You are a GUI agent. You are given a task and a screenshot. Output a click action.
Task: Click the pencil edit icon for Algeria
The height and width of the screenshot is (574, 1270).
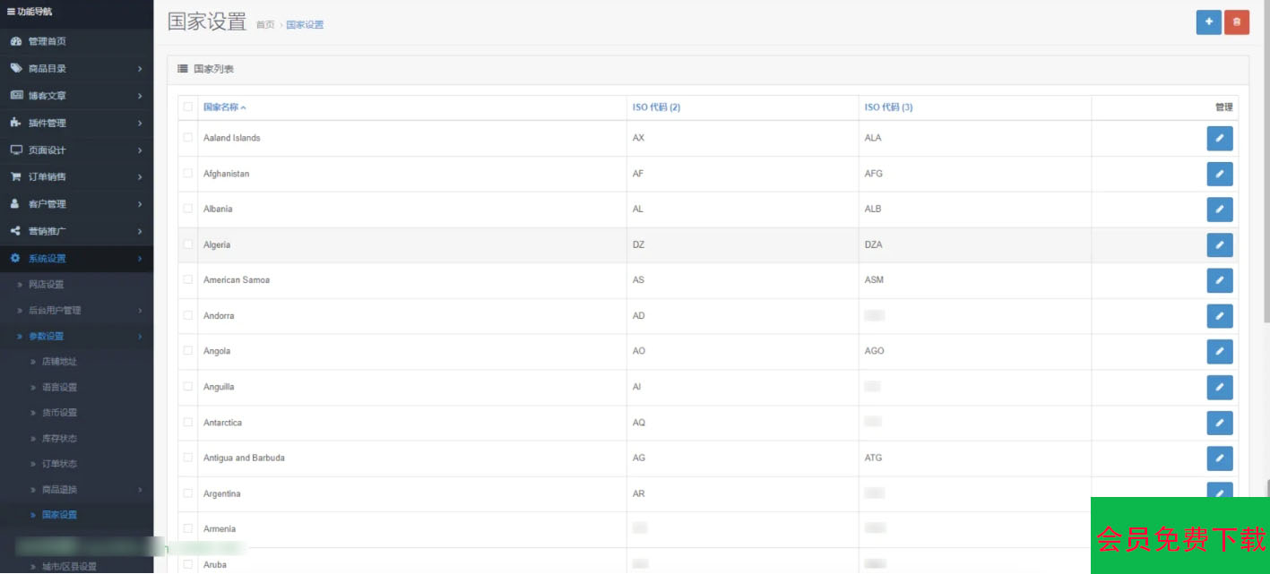(1220, 244)
